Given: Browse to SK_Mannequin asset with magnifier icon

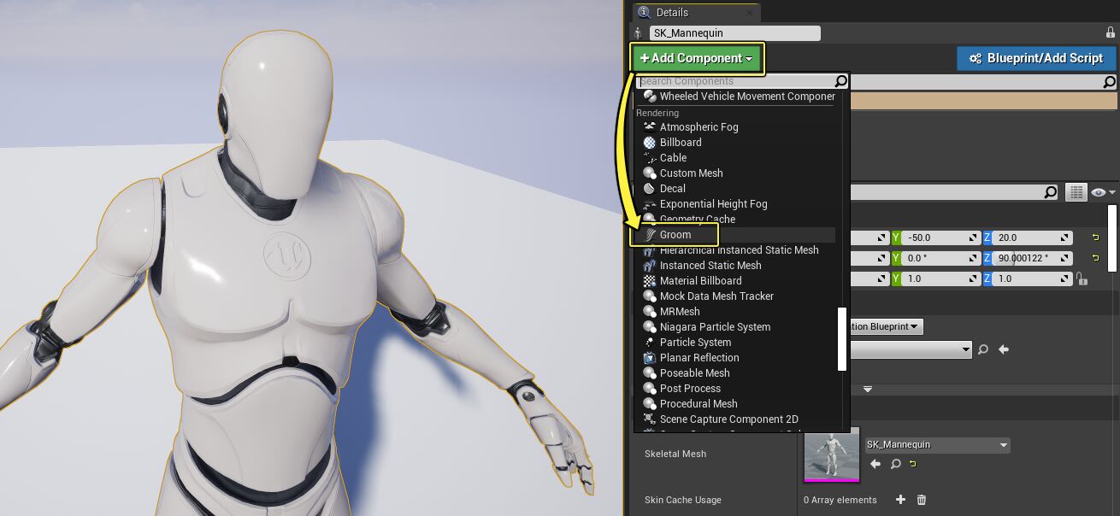Looking at the screenshot, I should pyautogui.click(x=895, y=464).
